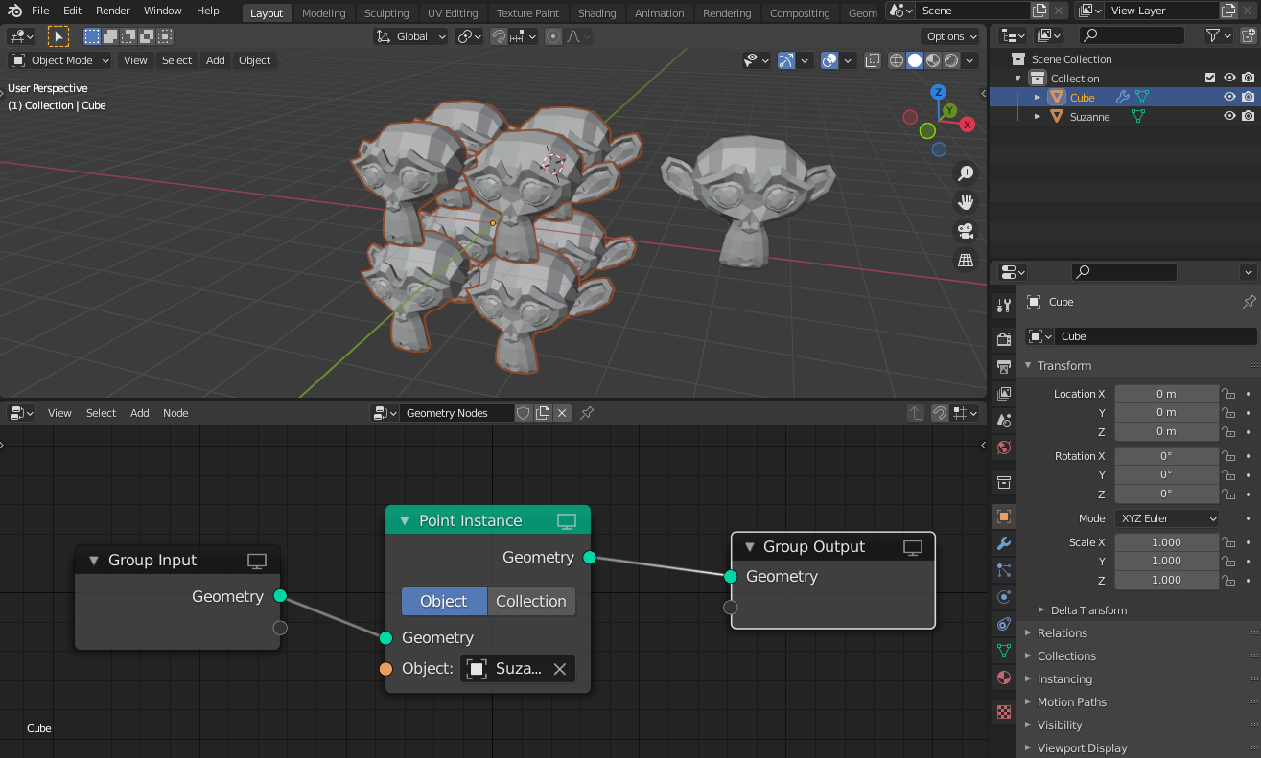Open the Object Mode dropdown
The width and height of the screenshot is (1261, 758).
pos(60,60)
